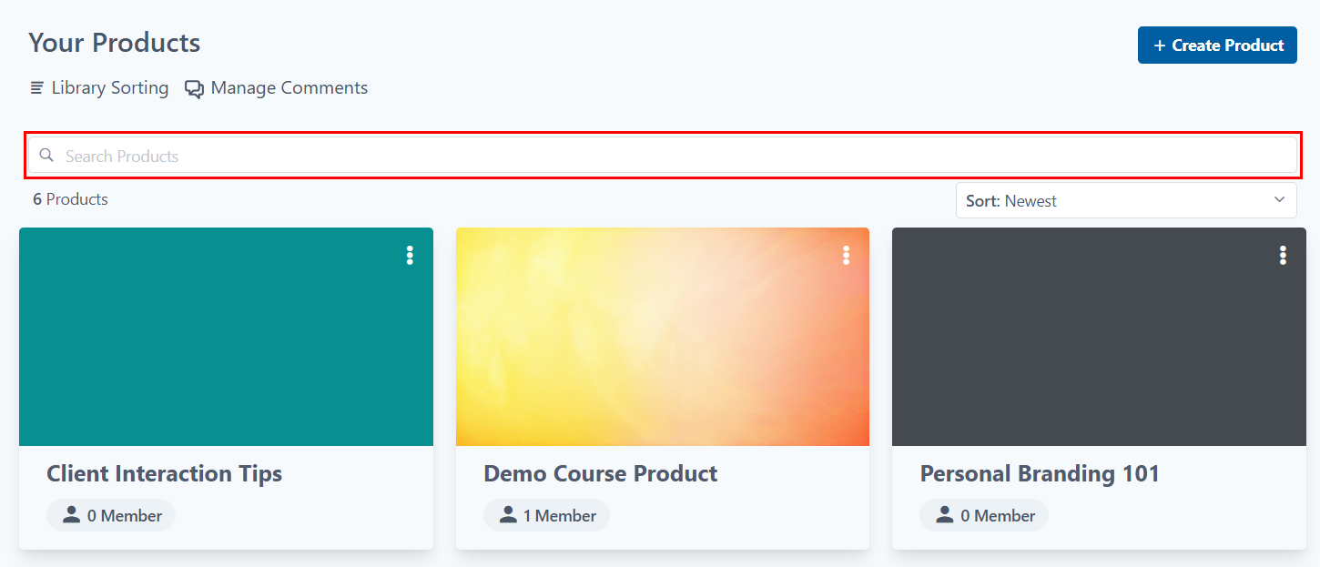This screenshot has width=1320, height=567.
Task: Open the Demo Course Product title
Action: [x=600, y=473]
